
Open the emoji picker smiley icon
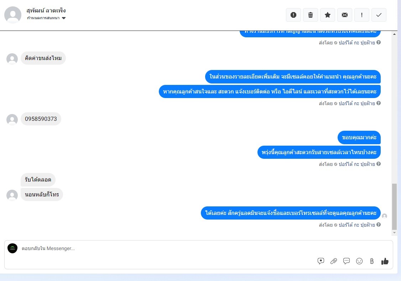click(359, 261)
